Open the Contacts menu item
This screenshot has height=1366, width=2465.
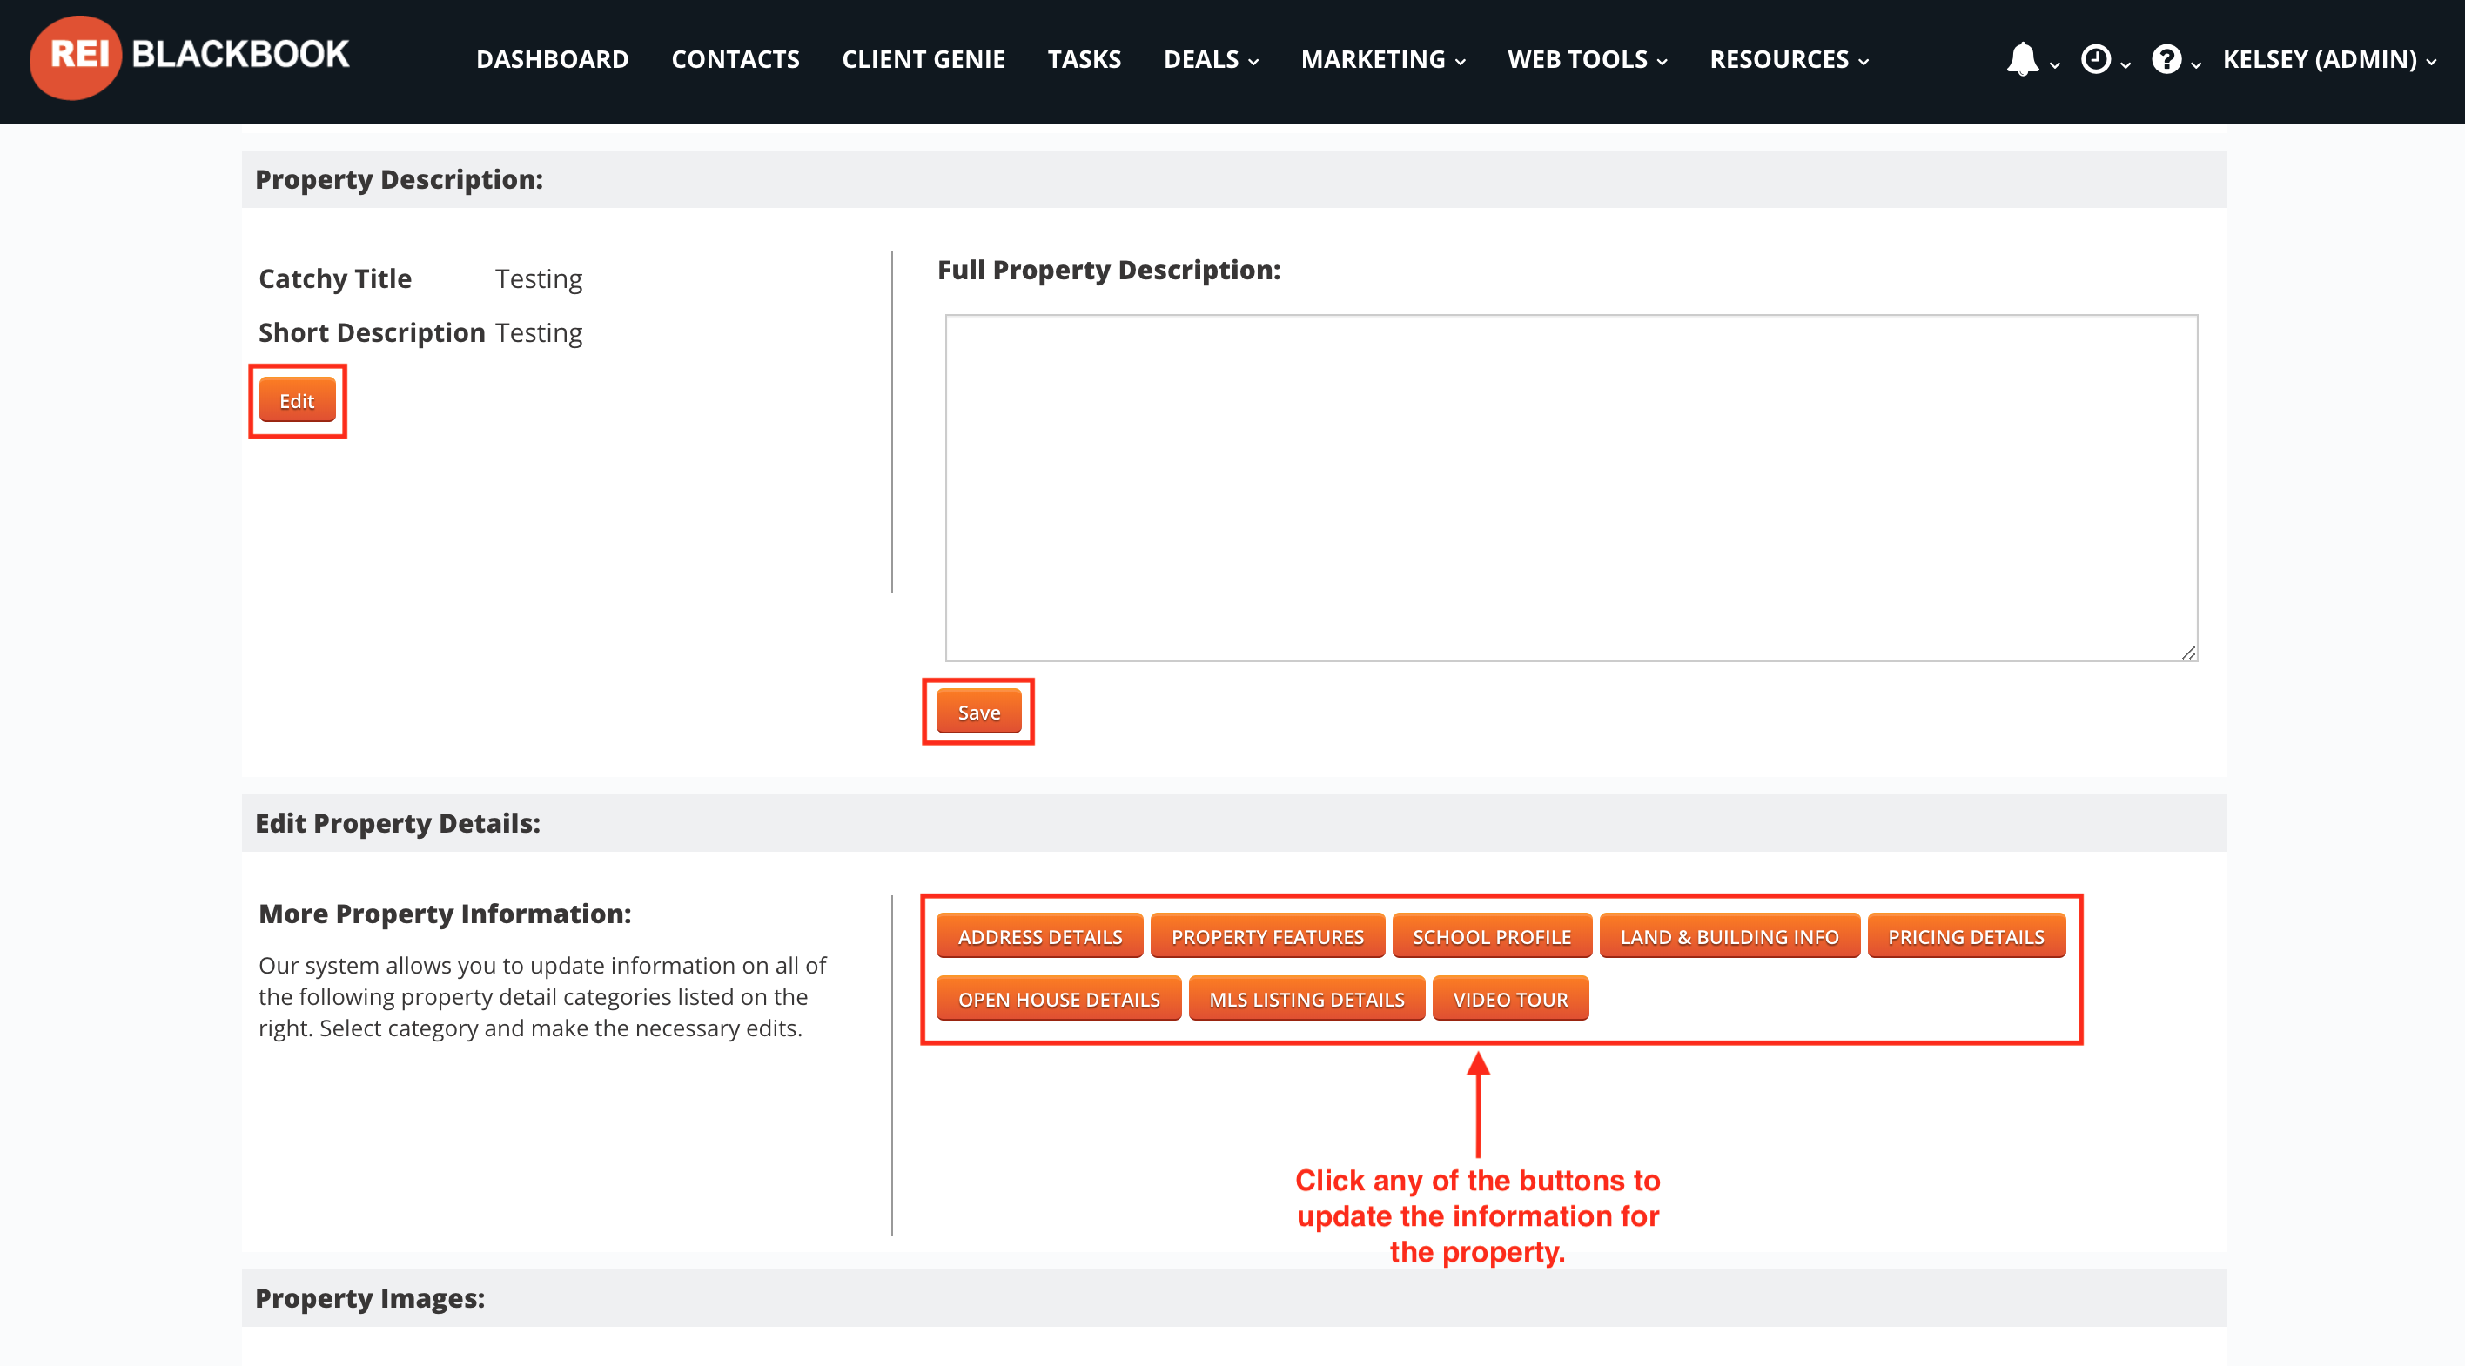(x=735, y=59)
